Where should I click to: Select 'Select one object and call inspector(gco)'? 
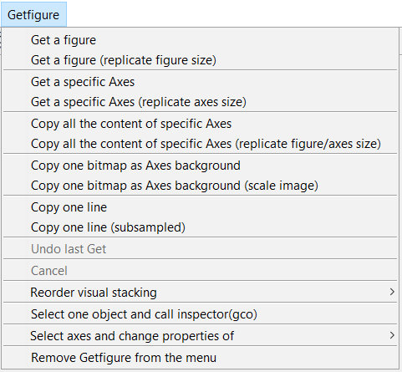pos(201,314)
